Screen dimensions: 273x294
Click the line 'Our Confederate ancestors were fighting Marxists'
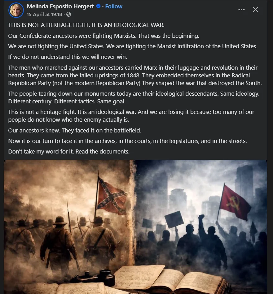coord(103,36)
